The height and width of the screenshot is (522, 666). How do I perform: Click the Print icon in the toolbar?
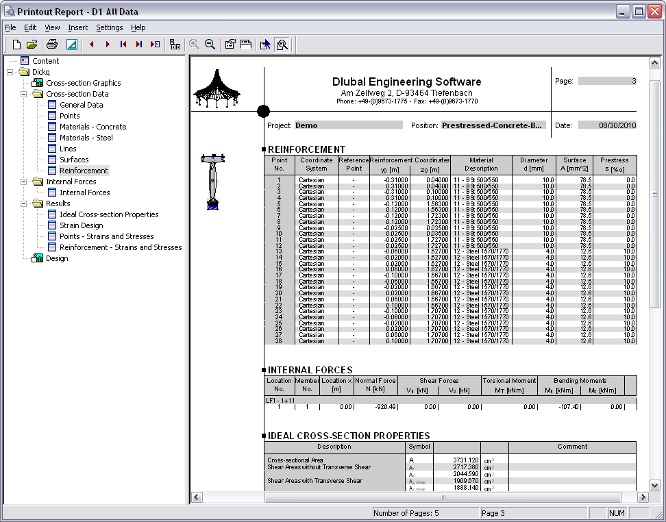51,44
